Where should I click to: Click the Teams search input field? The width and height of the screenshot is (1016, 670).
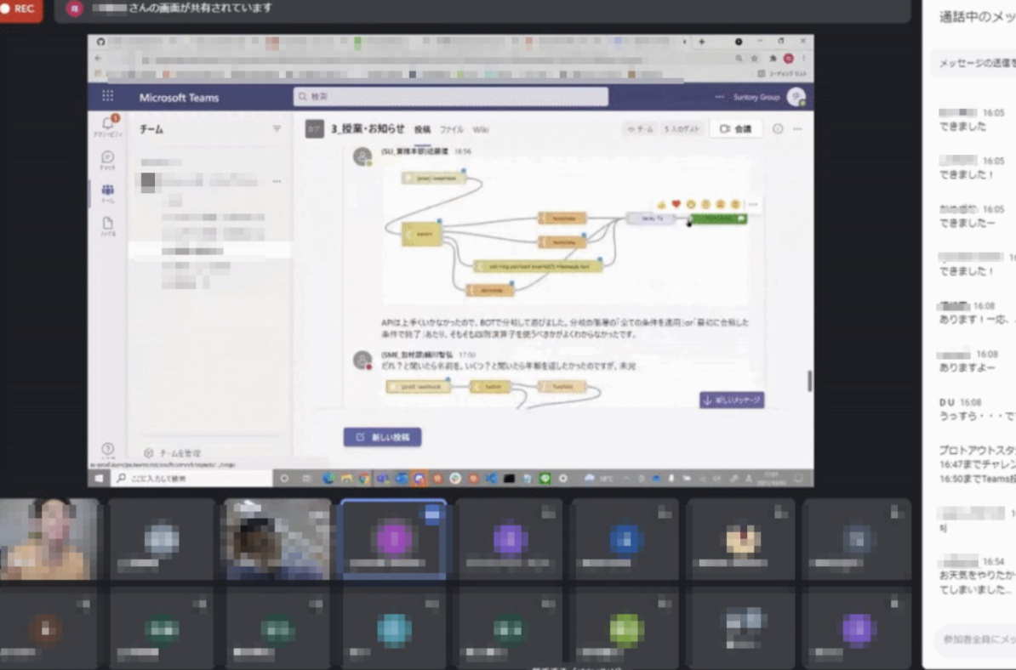tap(450, 96)
